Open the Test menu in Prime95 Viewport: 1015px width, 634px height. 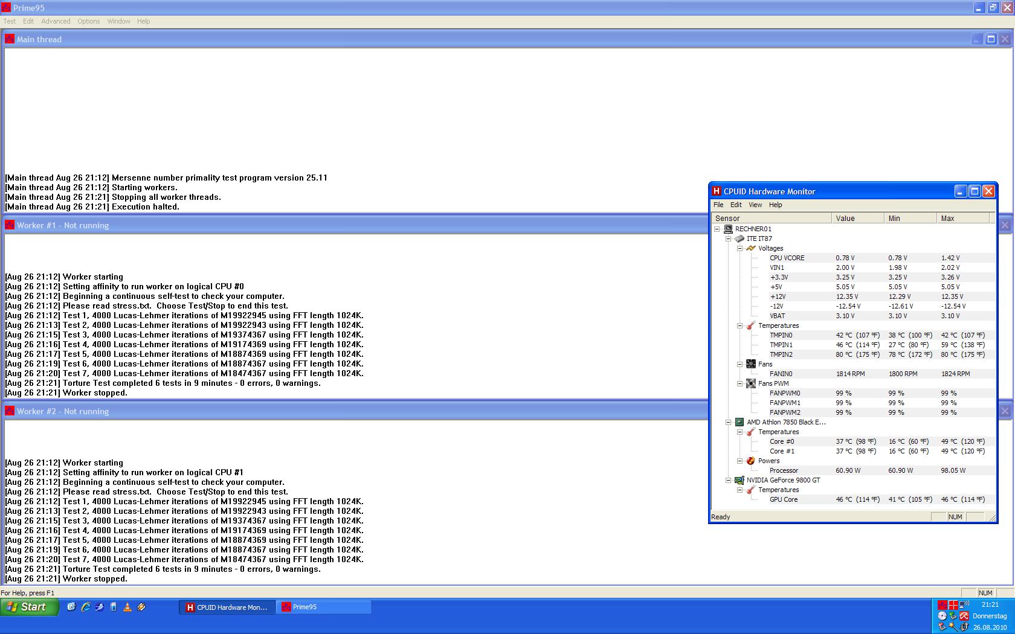pos(10,21)
